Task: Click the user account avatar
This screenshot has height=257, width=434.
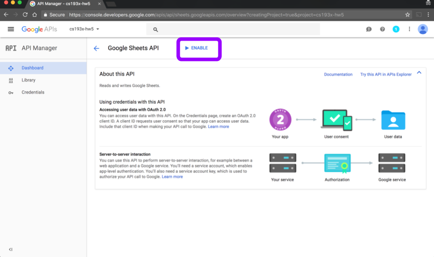Action: (423, 29)
